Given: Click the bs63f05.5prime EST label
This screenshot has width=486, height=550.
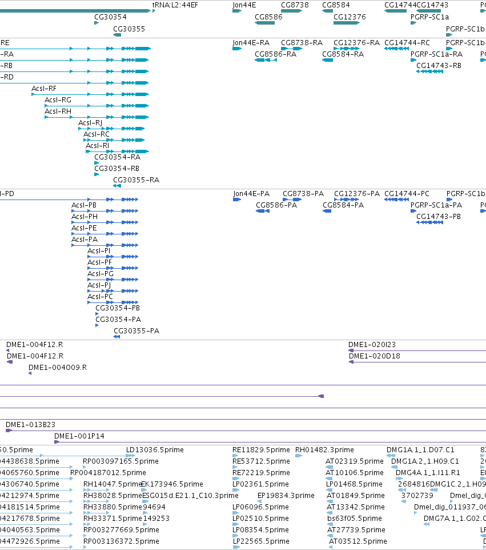Looking at the screenshot, I should pos(354,518).
